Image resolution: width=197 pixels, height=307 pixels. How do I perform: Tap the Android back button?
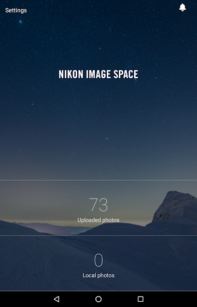click(57, 299)
